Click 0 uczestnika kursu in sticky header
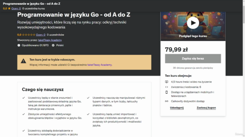The height and width of the screenshot is (137, 245). point(33,8)
